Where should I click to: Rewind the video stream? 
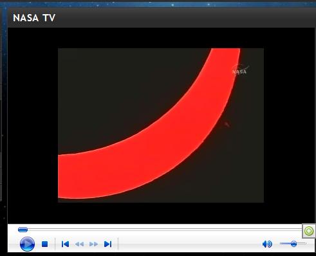pyautogui.click(x=79, y=244)
